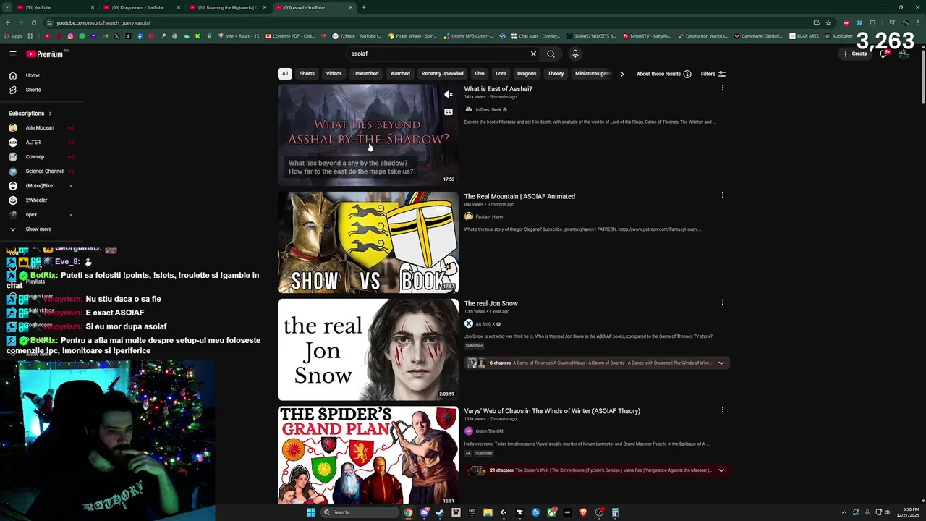Select the Miniatures game chip
This screenshot has height=521, width=926.
tap(592, 74)
